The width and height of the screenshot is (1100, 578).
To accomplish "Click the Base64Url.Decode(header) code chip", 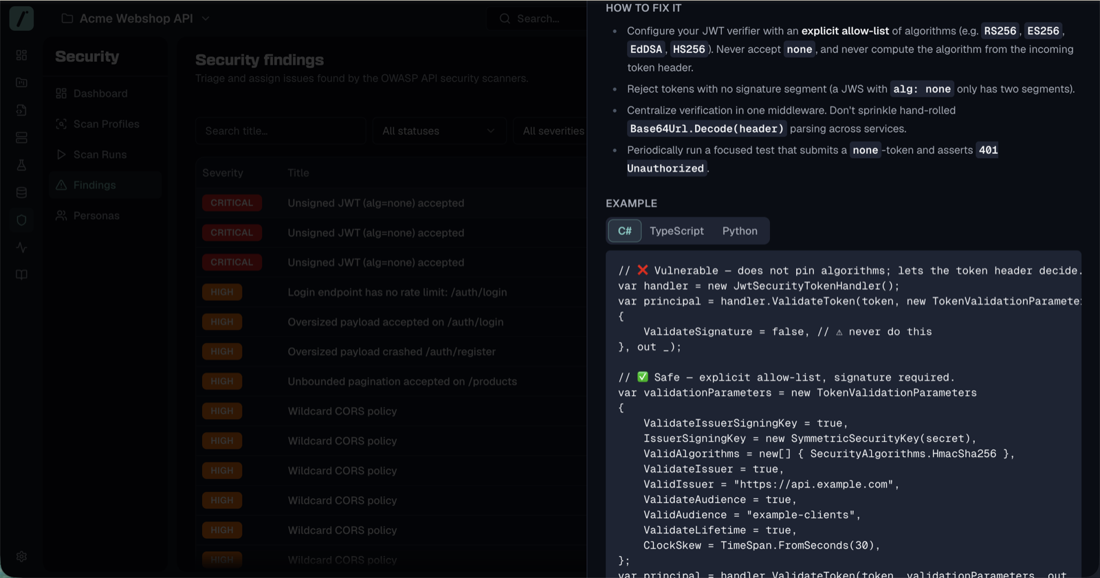I will point(707,129).
